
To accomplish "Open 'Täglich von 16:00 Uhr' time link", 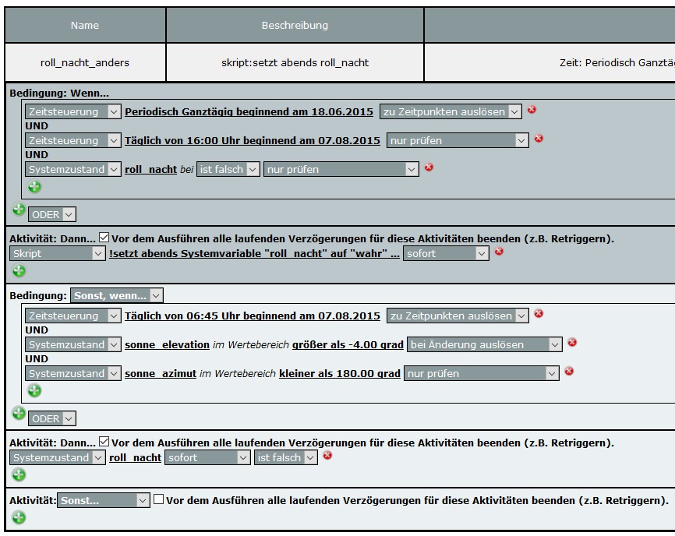I will click(x=253, y=141).
